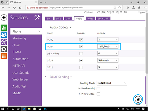
Task: Switch language to EN
Action: tap(104, 12)
